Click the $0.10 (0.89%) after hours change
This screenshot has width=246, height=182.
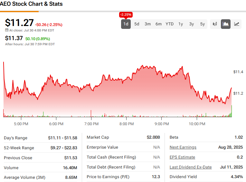click(x=38, y=39)
